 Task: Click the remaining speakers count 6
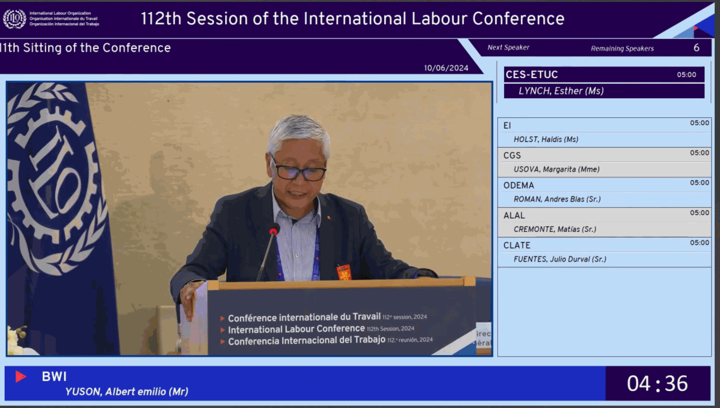click(696, 48)
